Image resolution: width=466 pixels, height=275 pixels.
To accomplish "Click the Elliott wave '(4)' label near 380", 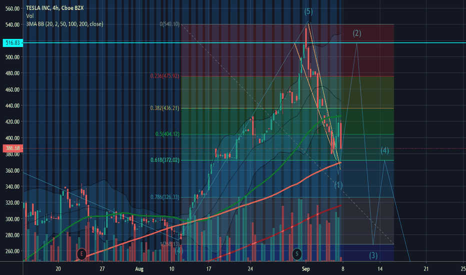I will pos(384,150).
